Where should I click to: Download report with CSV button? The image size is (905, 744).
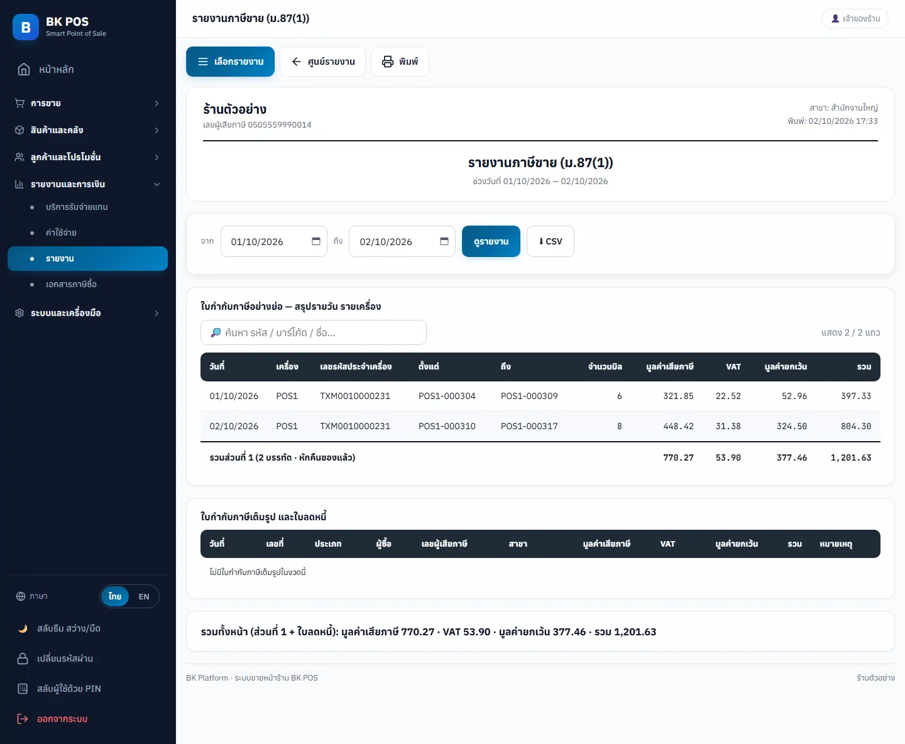click(551, 241)
